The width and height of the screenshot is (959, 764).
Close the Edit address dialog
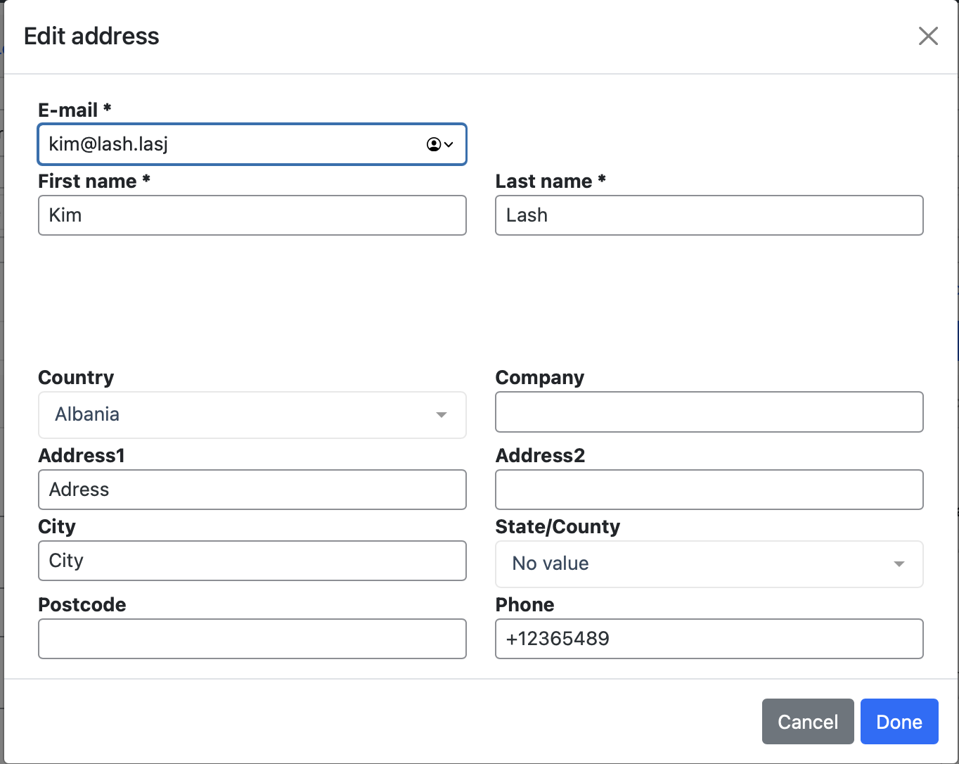(x=928, y=37)
